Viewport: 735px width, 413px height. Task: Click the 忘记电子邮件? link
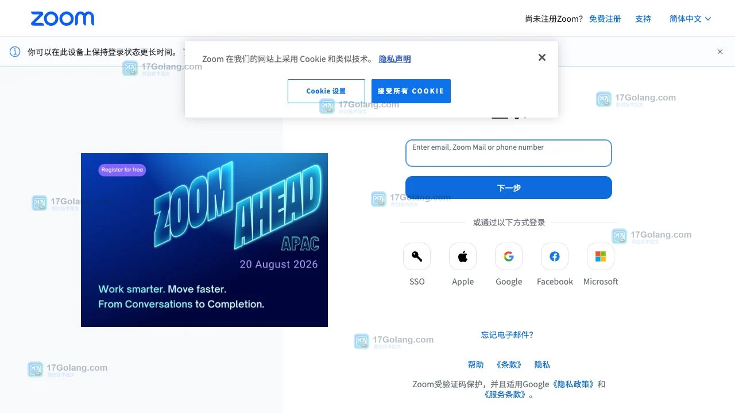point(507,335)
